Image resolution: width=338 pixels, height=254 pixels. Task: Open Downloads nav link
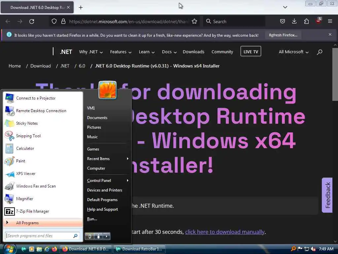(193, 52)
